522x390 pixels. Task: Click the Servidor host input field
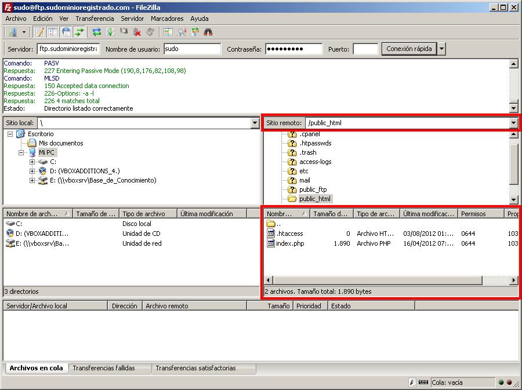68,49
